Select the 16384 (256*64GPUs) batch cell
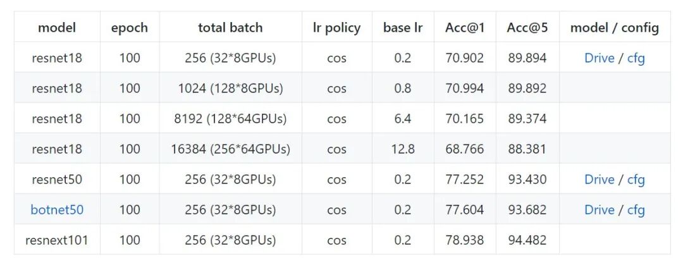 click(230, 149)
